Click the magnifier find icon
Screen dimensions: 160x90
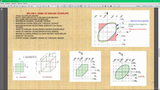pyautogui.click(x=108, y=6)
